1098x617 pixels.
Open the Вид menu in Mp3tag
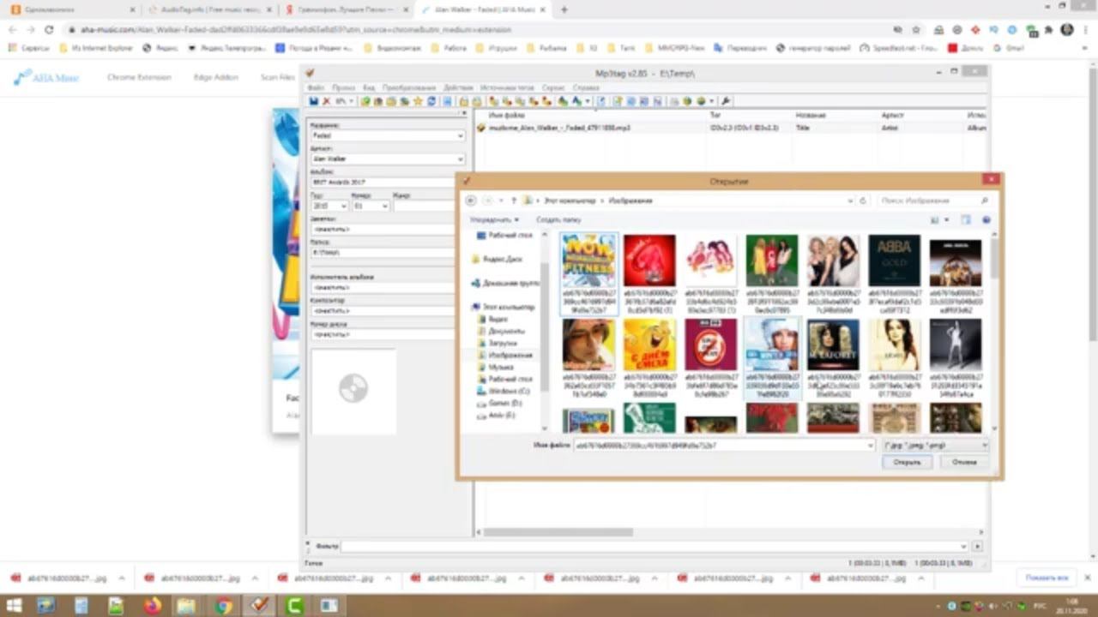369,87
